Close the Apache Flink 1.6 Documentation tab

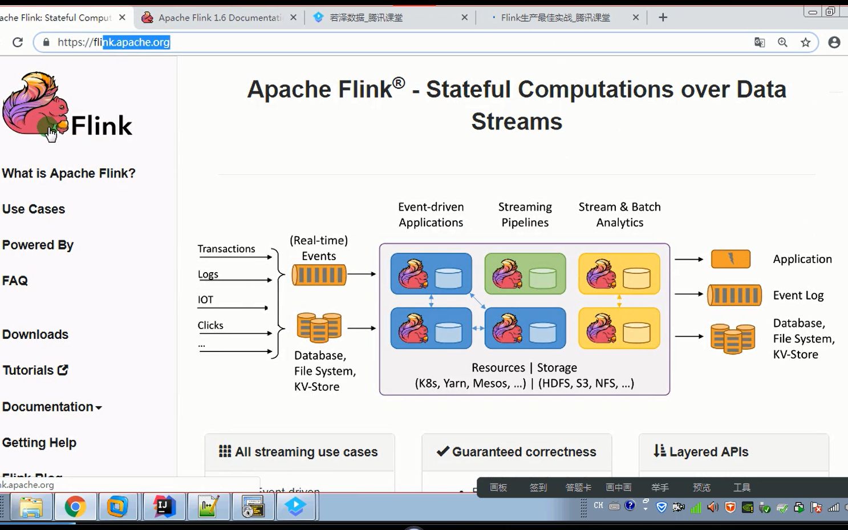[293, 18]
